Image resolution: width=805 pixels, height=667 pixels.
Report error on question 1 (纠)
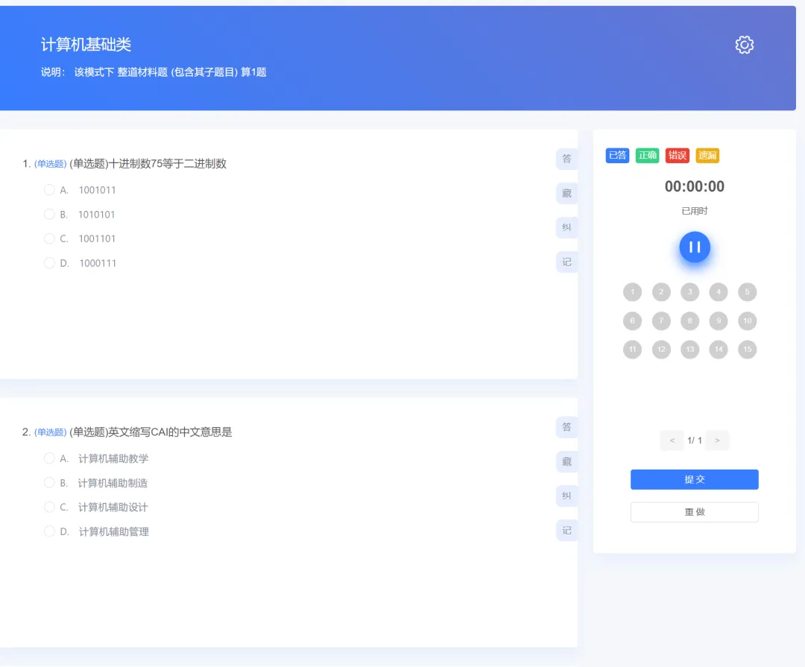point(566,227)
